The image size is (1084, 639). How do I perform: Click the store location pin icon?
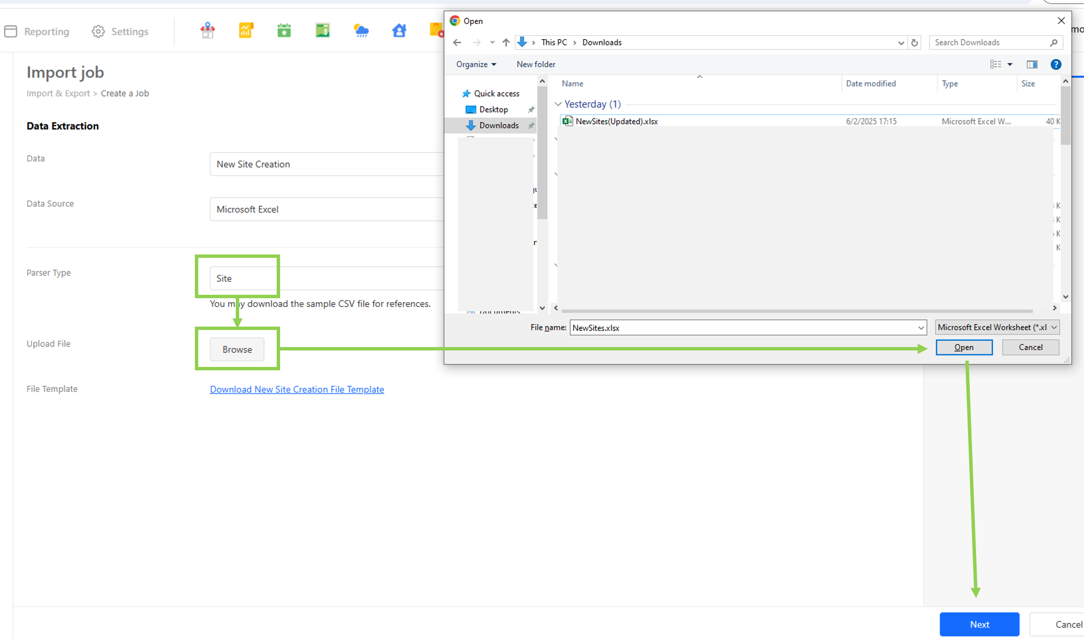click(207, 31)
